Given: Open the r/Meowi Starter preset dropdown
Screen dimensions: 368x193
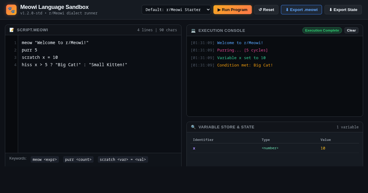Looking at the screenshot, I should point(176,9).
